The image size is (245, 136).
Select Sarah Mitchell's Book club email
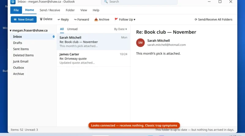(93, 42)
